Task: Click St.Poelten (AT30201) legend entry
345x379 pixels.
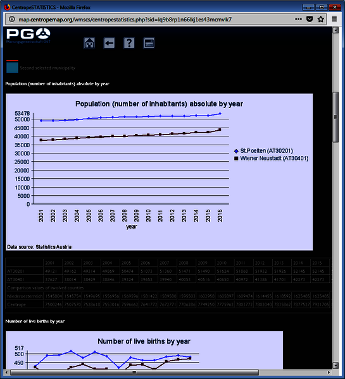Action: (x=263, y=151)
